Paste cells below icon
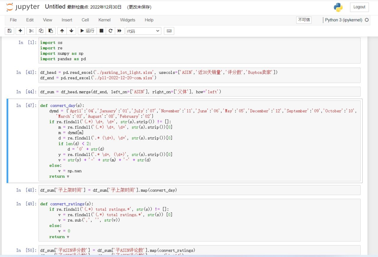This screenshot has height=257, width=378. (x=51, y=31)
